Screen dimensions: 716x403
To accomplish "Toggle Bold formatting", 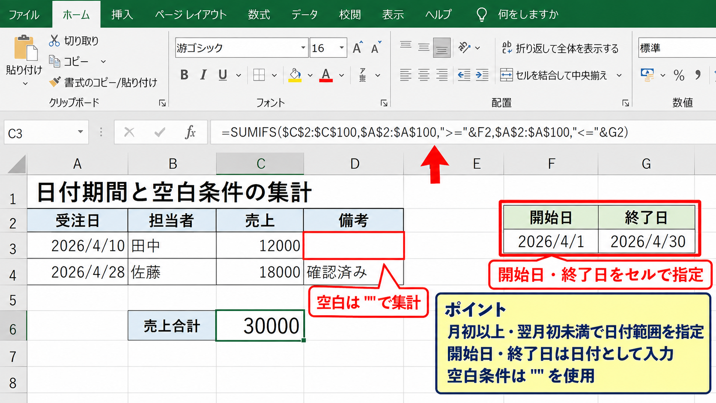I will pyautogui.click(x=184, y=75).
